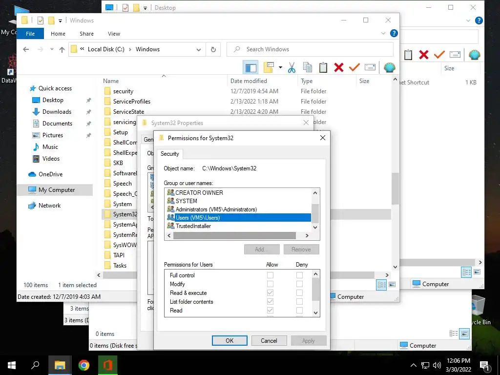Open Downloads in Quick access
The image size is (500, 375).
click(x=57, y=112)
